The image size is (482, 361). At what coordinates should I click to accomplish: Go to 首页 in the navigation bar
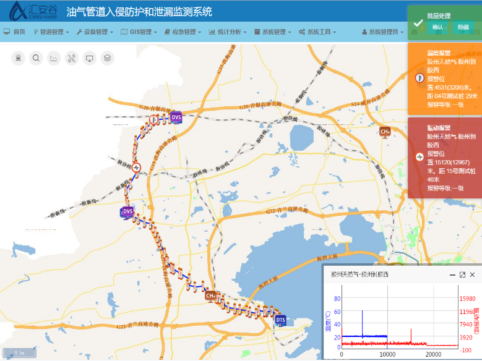pos(15,32)
